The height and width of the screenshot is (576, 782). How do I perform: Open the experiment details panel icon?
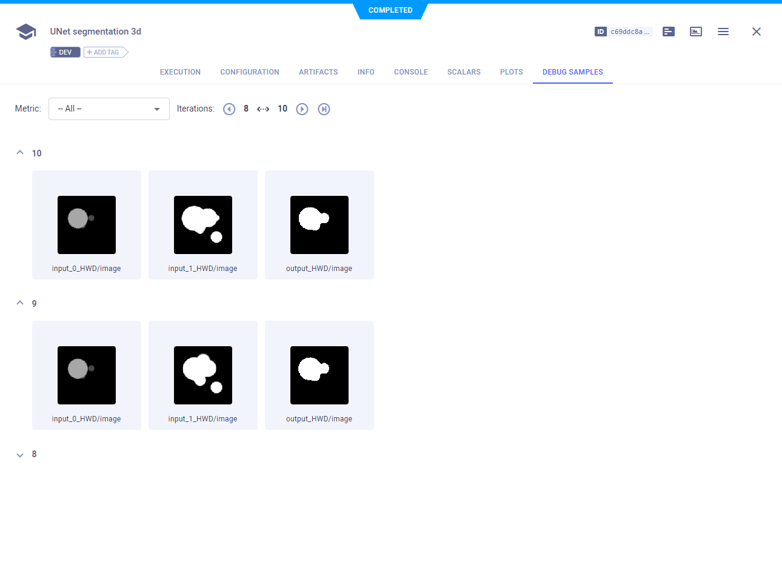point(668,31)
